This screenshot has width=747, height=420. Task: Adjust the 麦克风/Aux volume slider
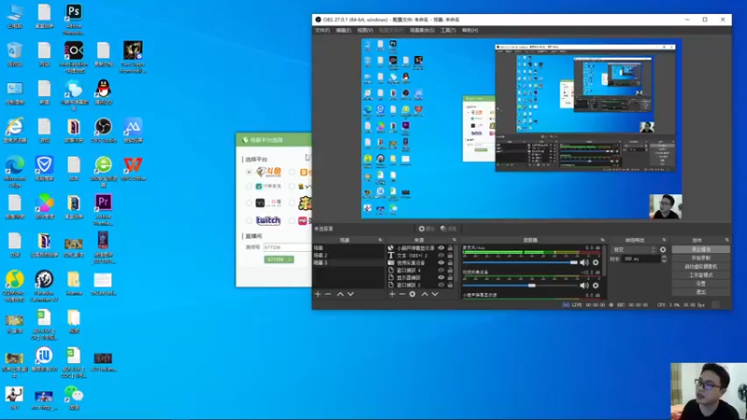tap(520, 262)
